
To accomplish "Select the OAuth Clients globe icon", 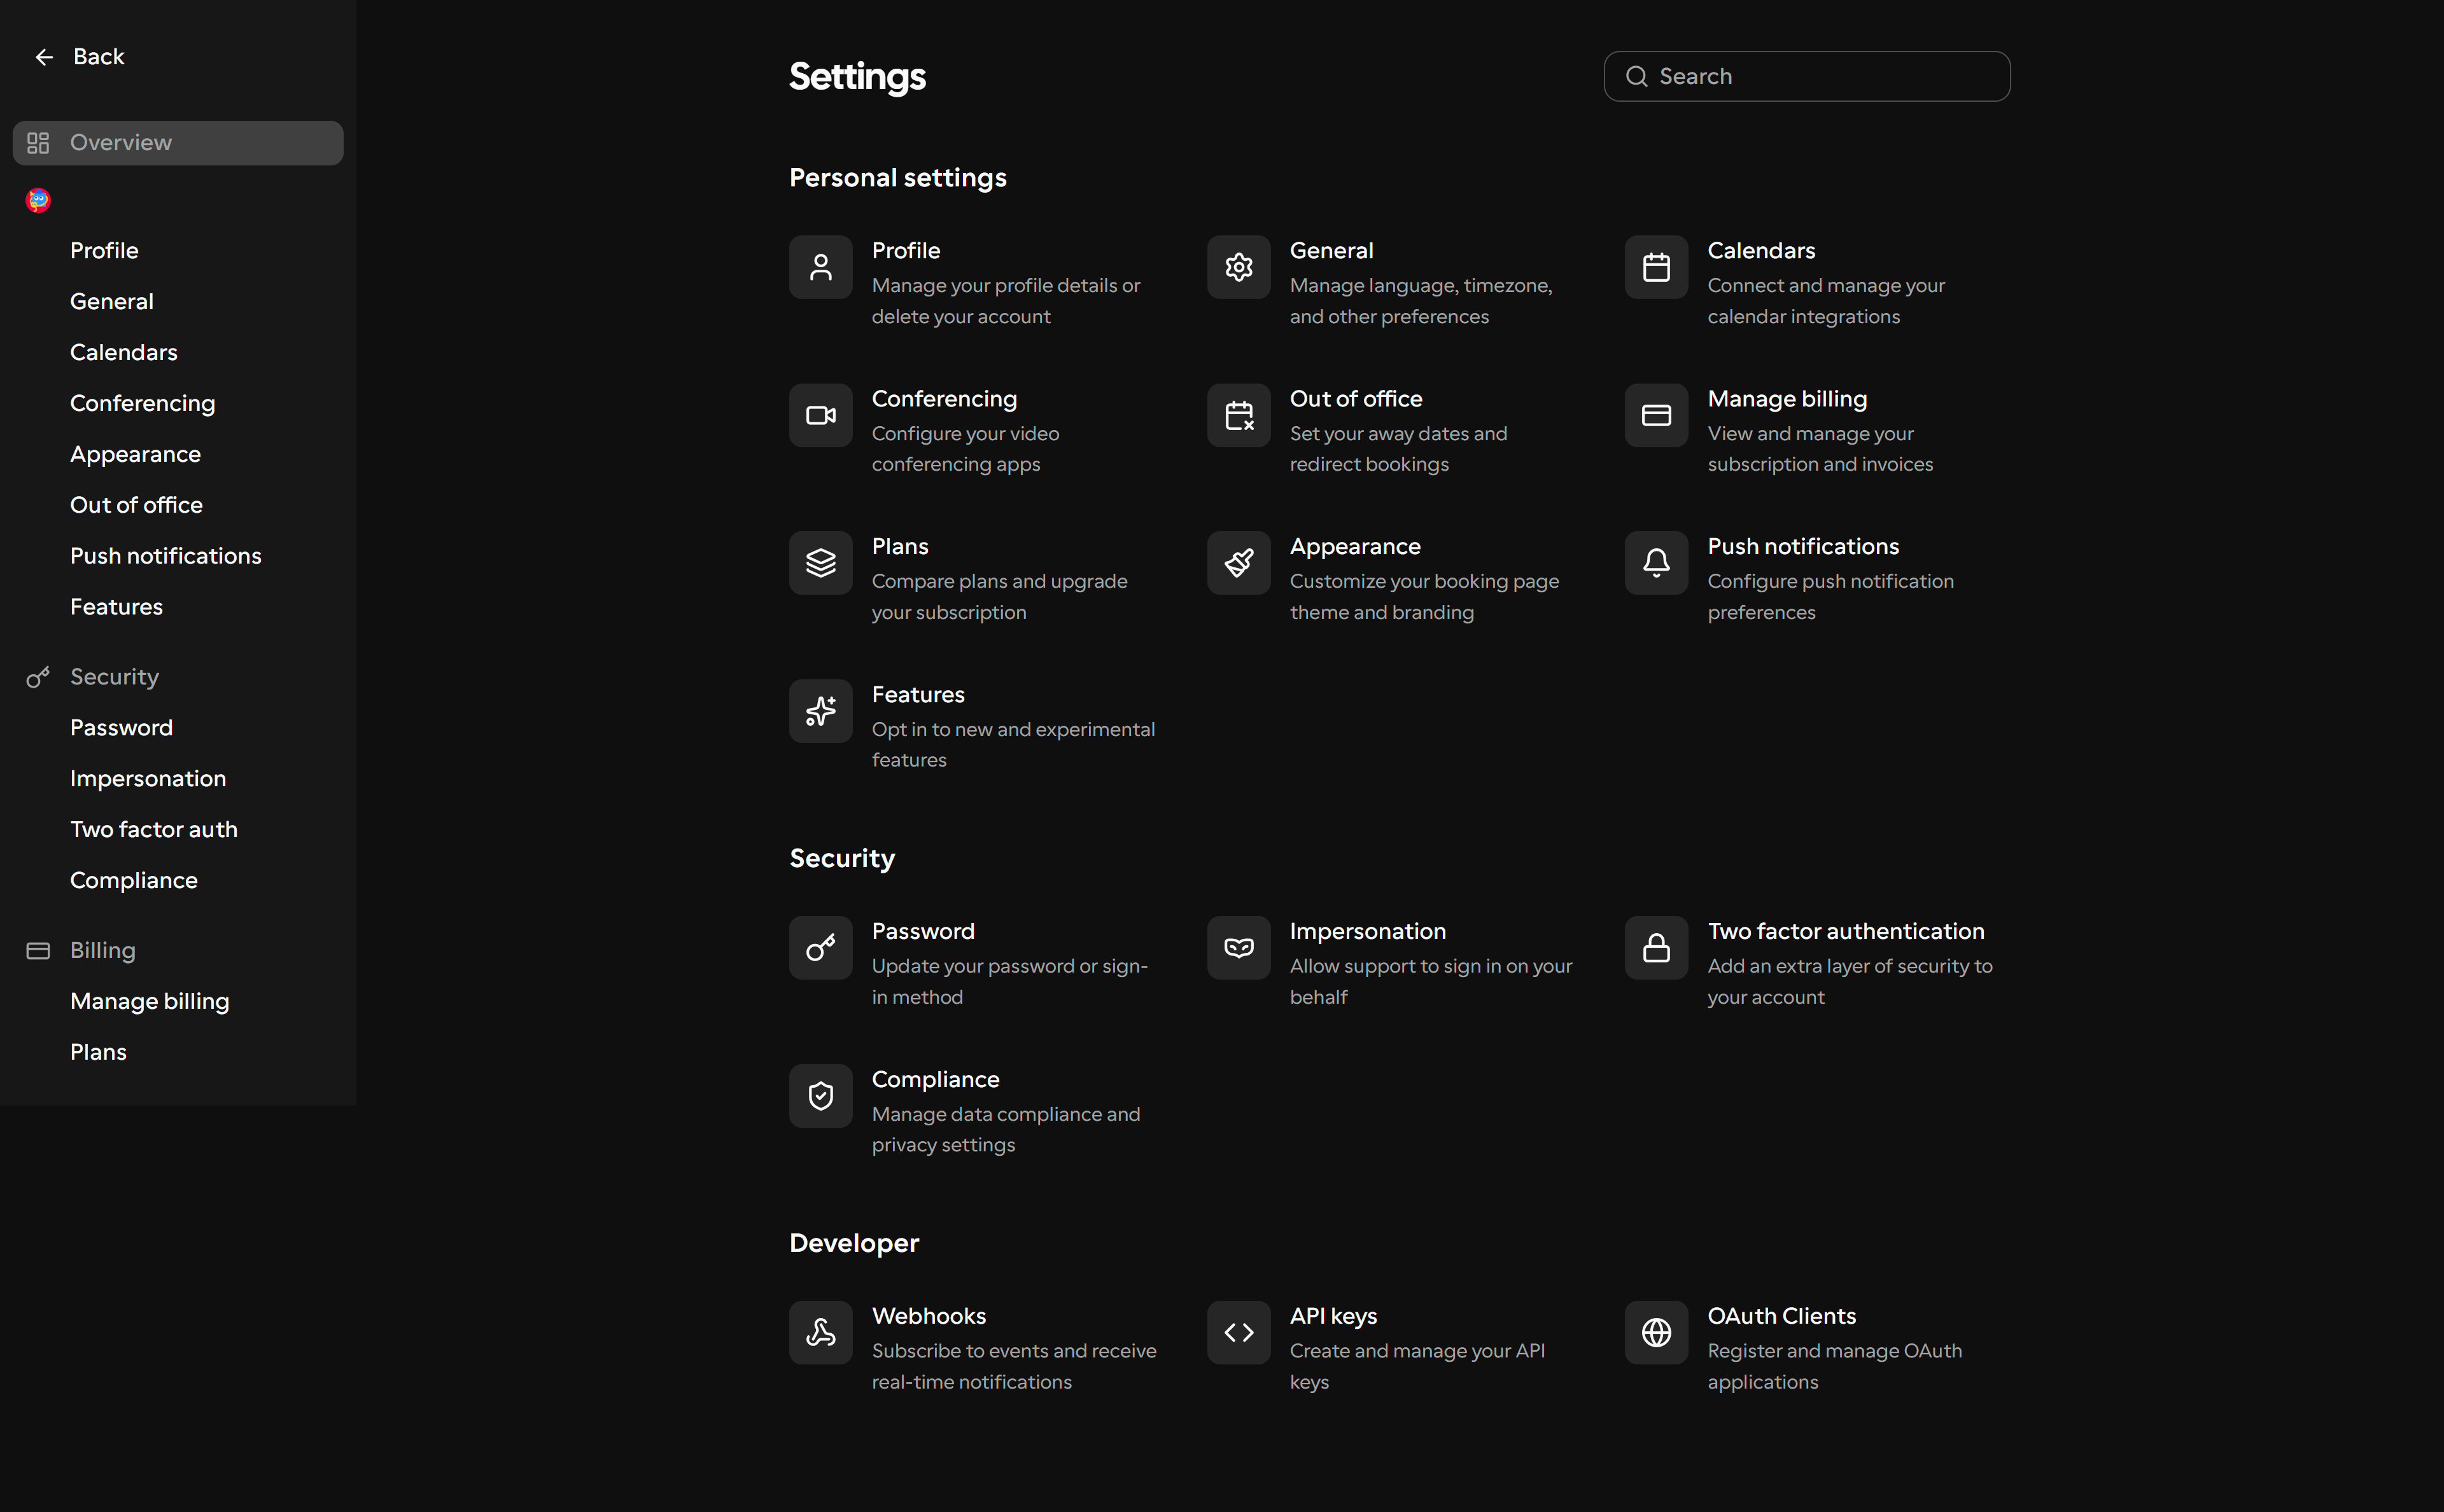I will click(1655, 1332).
